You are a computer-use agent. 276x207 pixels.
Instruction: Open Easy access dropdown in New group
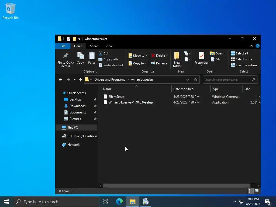(x=187, y=59)
